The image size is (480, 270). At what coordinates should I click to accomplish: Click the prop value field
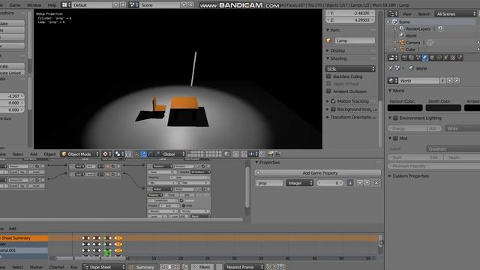click(330, 183)
